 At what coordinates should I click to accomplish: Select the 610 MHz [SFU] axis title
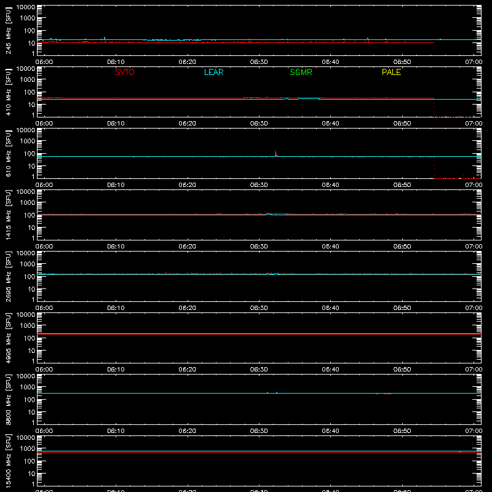click(x=9, y=153)
